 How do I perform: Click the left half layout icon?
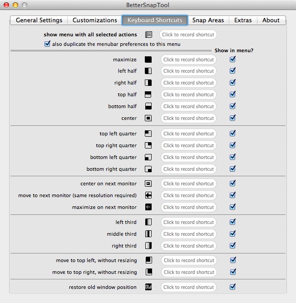(148, 71)
